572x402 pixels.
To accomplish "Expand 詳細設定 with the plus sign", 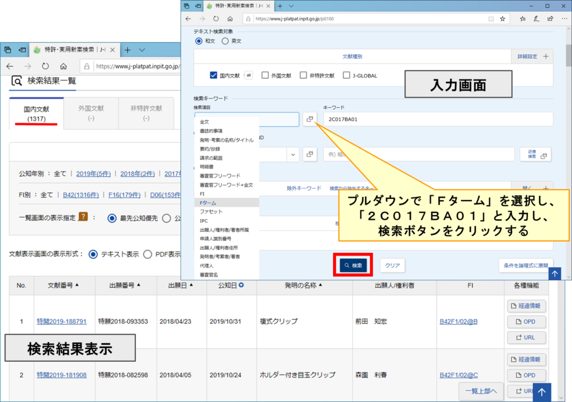I will click(546, 56).
